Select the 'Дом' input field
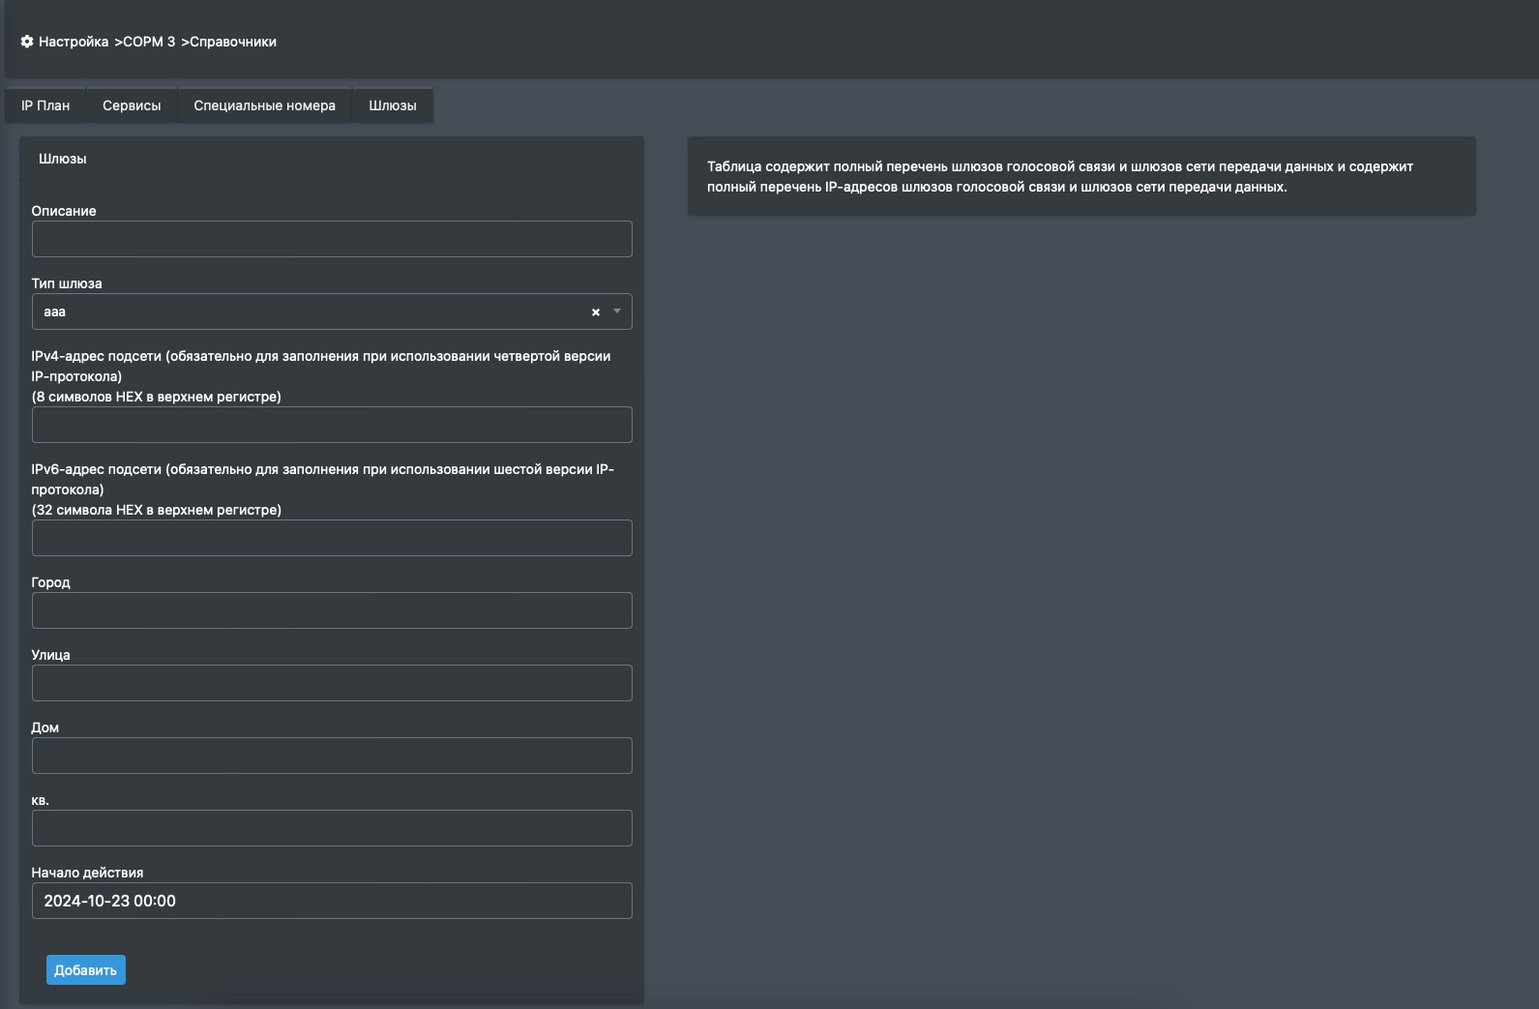The width and height of the screenshot is (1539, 1009). 332,756
